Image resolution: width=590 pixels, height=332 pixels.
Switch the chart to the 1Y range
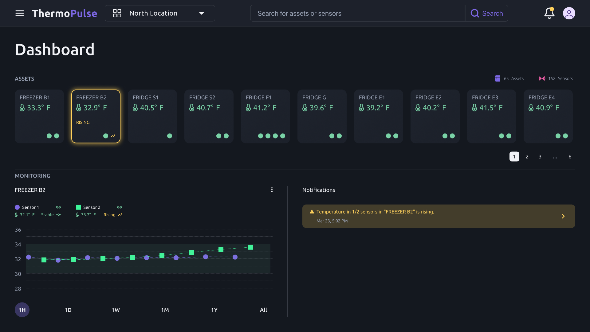coord(214,310)
